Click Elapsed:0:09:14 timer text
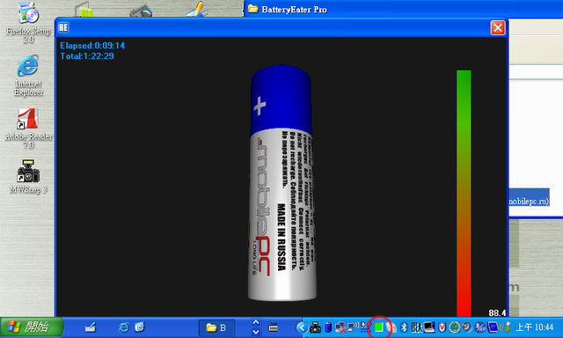Viewport: 563px width, 338px height. click(x=92, y=46)
